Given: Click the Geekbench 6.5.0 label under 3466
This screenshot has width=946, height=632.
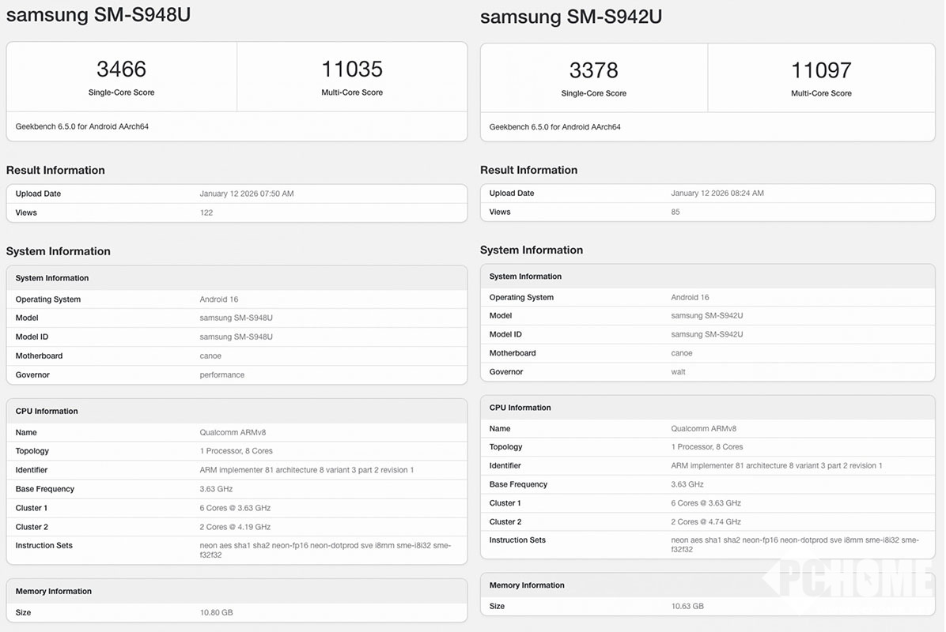Looking at the screenshot, I should pyautogui.click(x=81, y=126).
